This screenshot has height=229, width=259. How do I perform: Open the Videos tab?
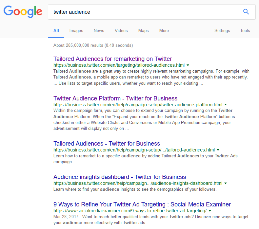pos(121,31)
